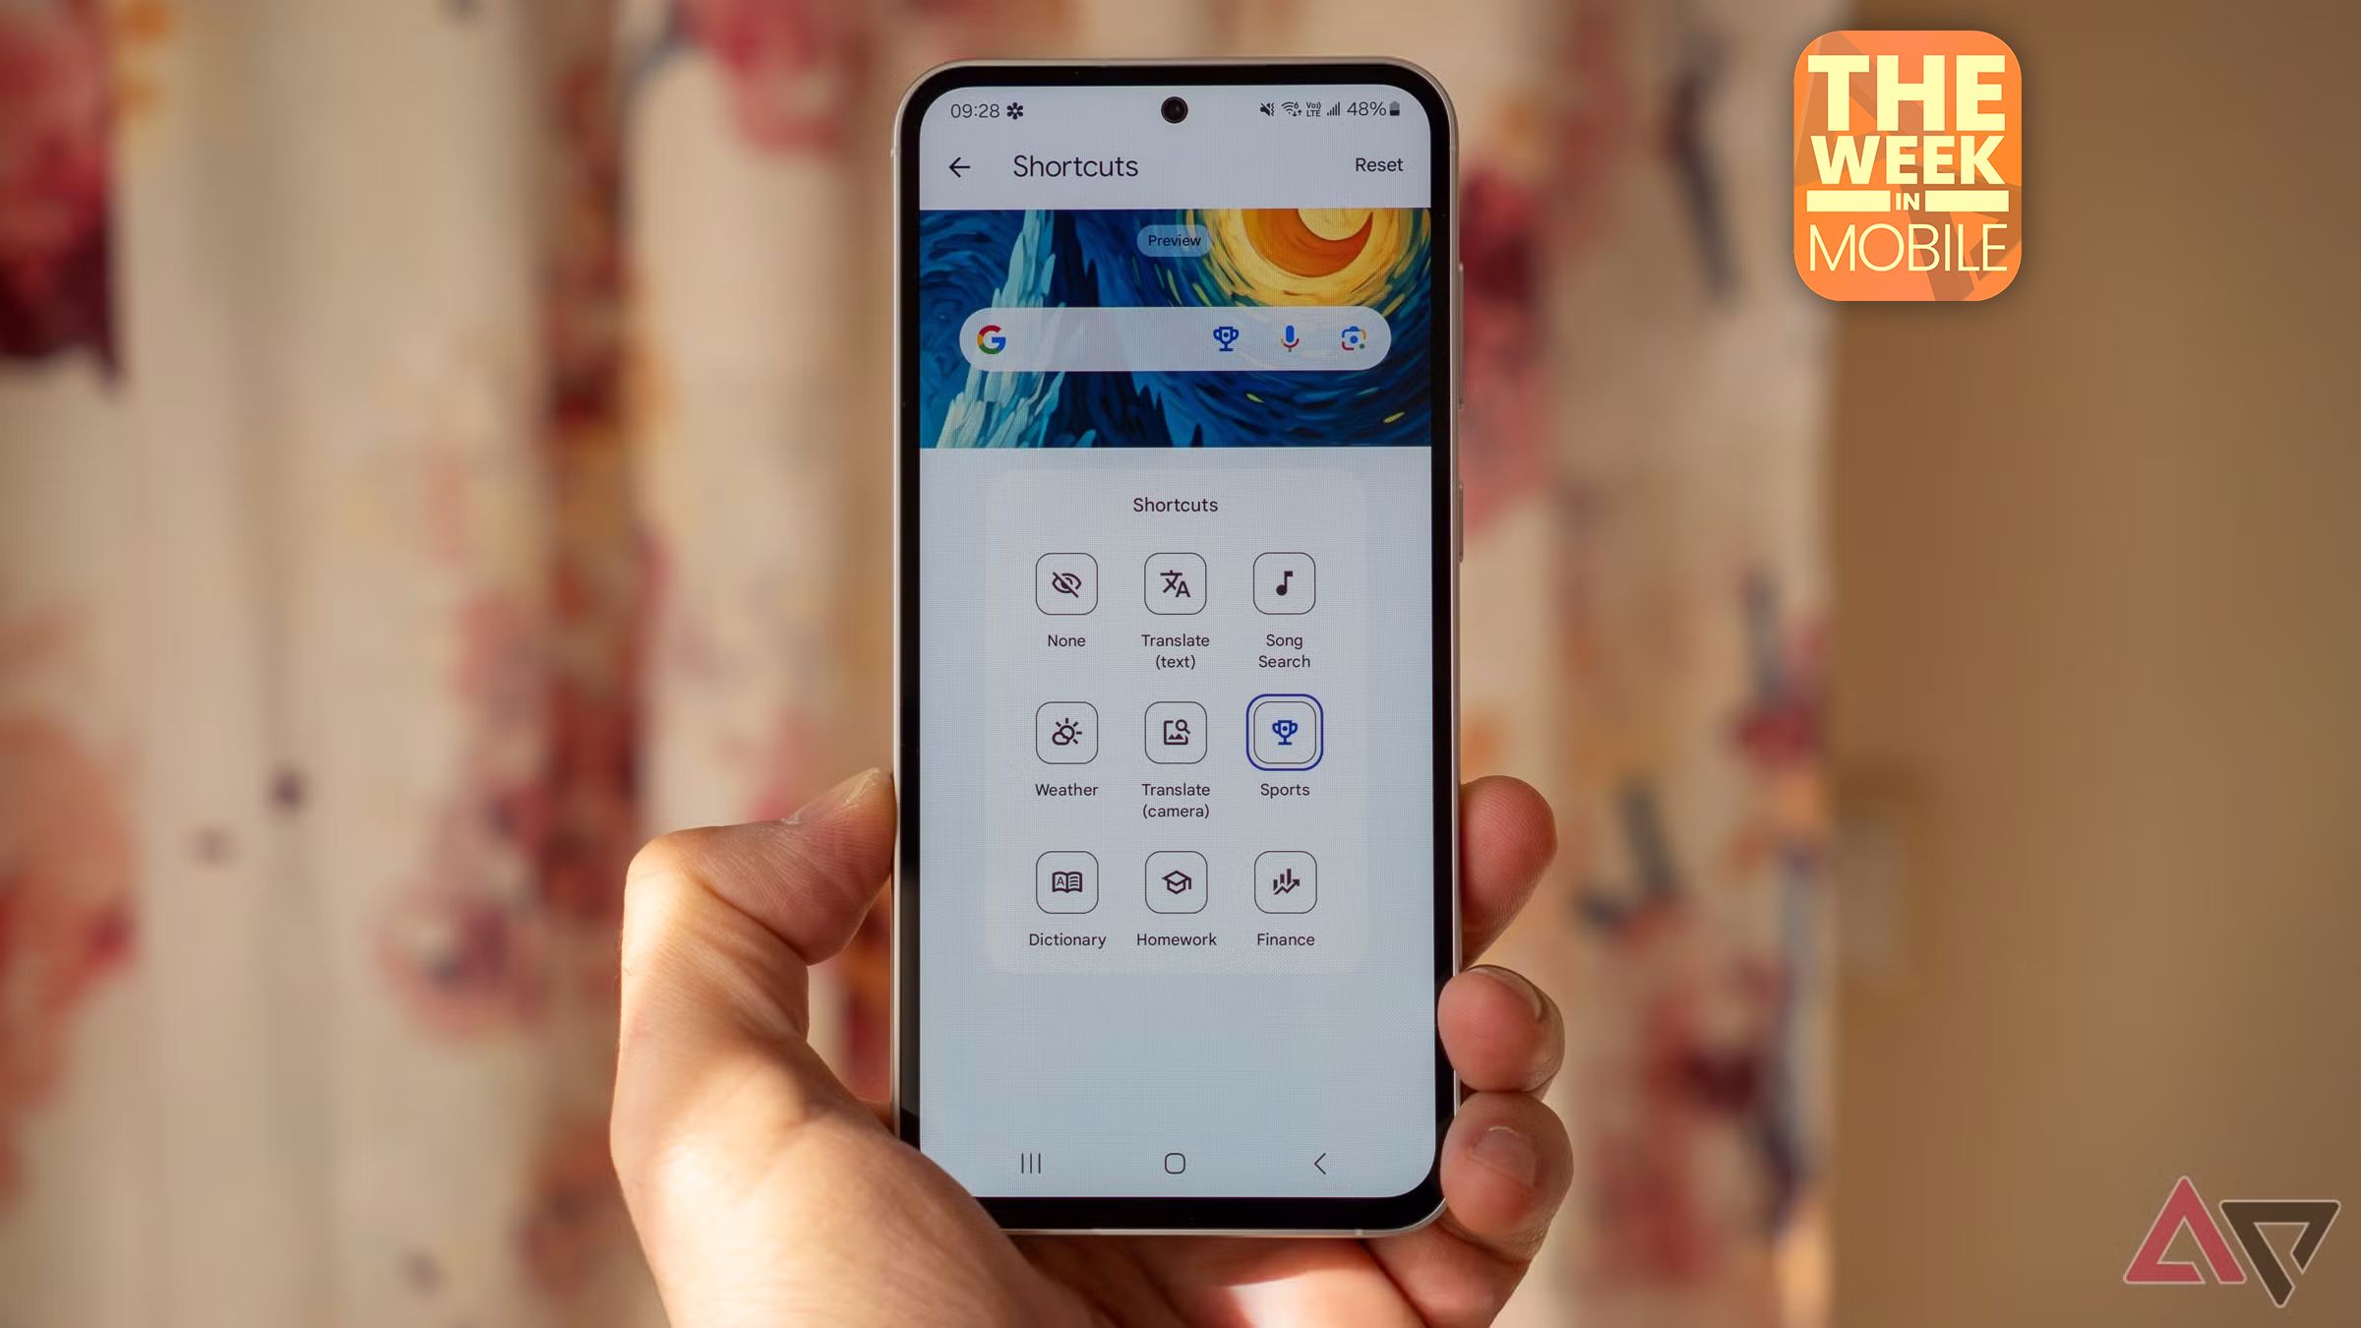Select the Sports shortcut icon
The height and width of the screenshot is (1328, 2361).
pyautogui.click(x=1284, y=733)
